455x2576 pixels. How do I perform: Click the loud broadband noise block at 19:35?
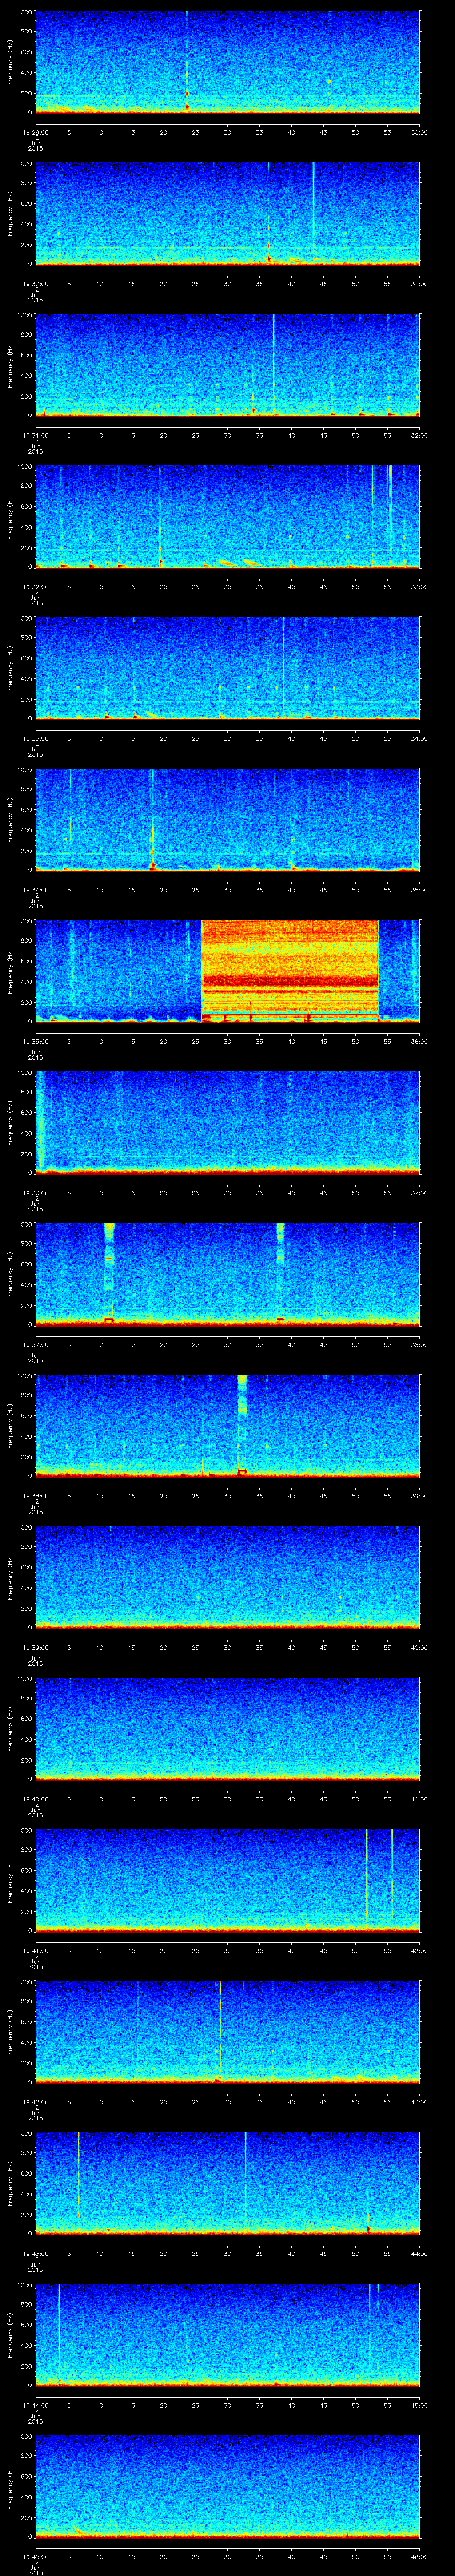[x=290, y=970]
